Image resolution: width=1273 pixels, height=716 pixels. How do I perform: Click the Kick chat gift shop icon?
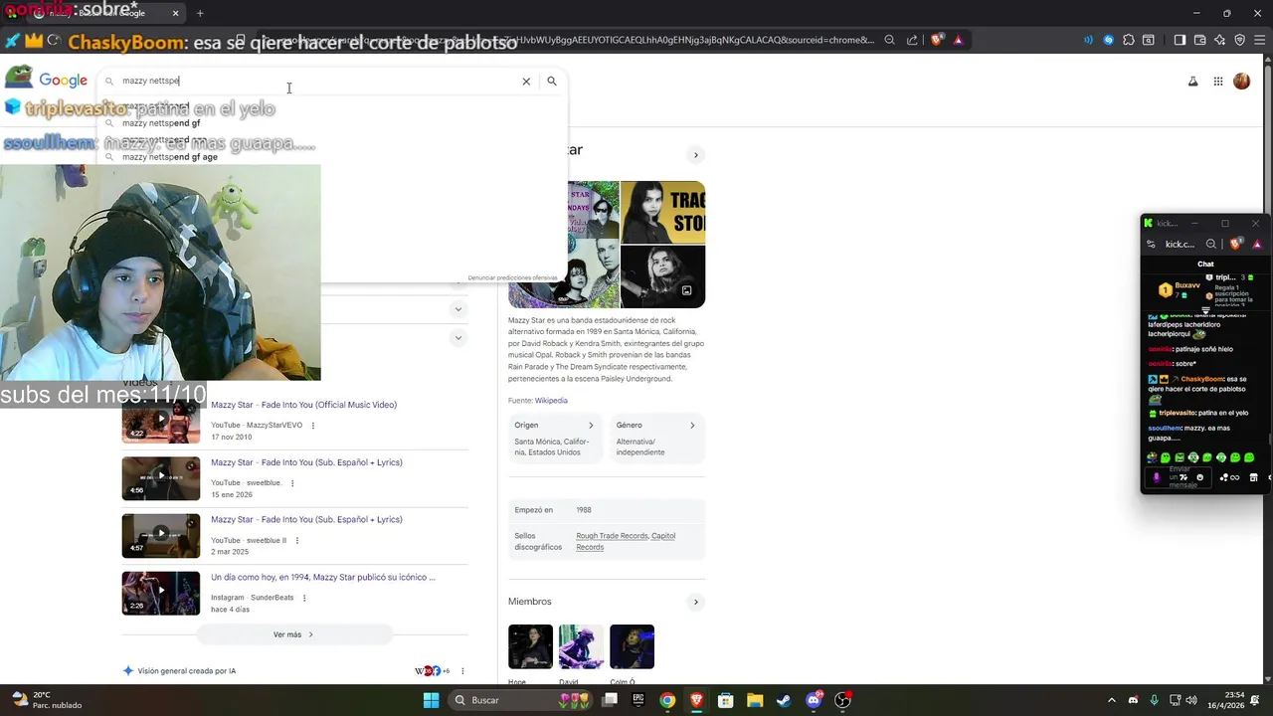click(1254, 477)
